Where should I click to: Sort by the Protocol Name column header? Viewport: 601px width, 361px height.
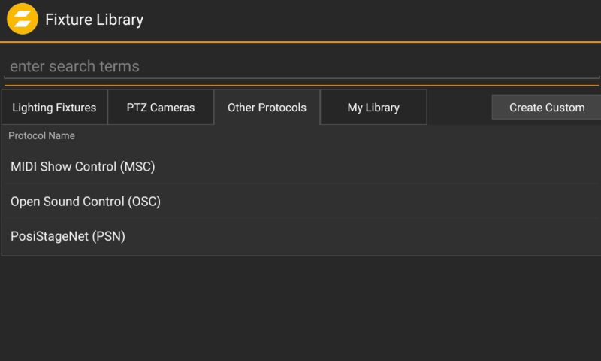[41, 136]
